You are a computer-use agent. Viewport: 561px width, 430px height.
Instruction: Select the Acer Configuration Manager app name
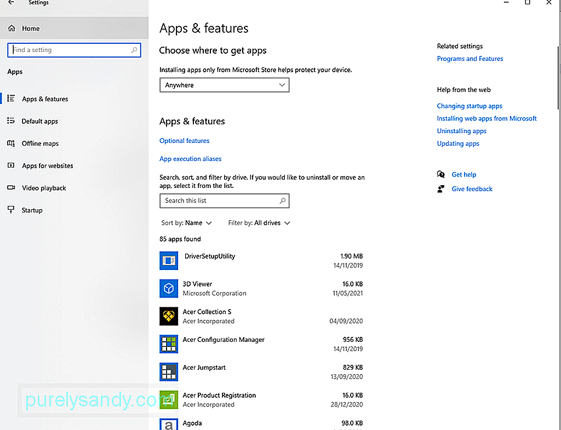224,340
